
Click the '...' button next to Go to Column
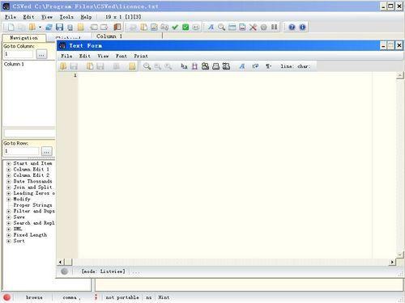[x=41, y=54]
